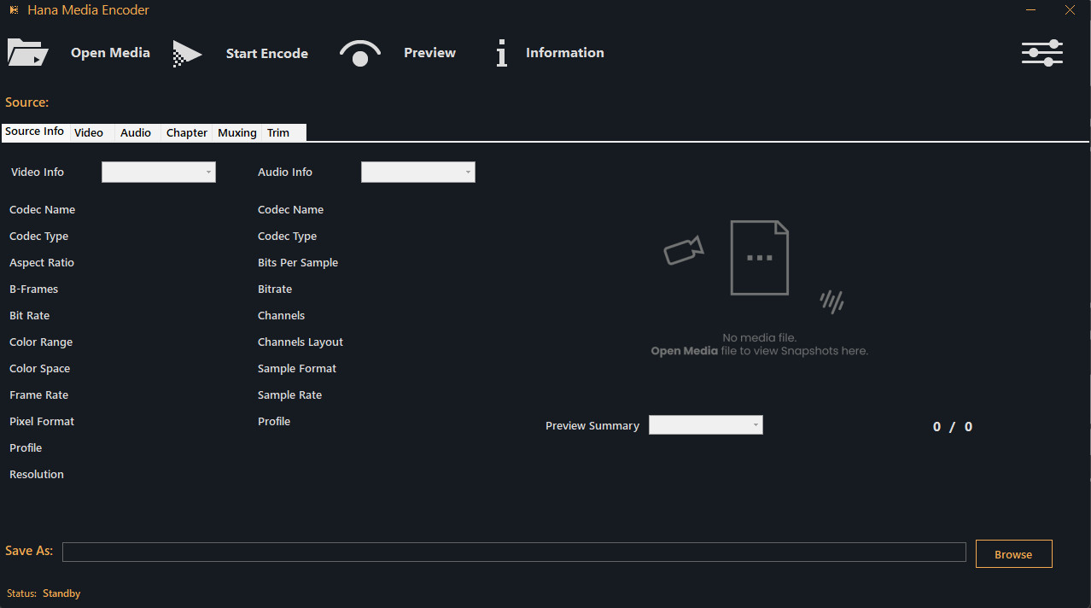
Task: Open the Muxing tab
Action: (x=237, y=132)
